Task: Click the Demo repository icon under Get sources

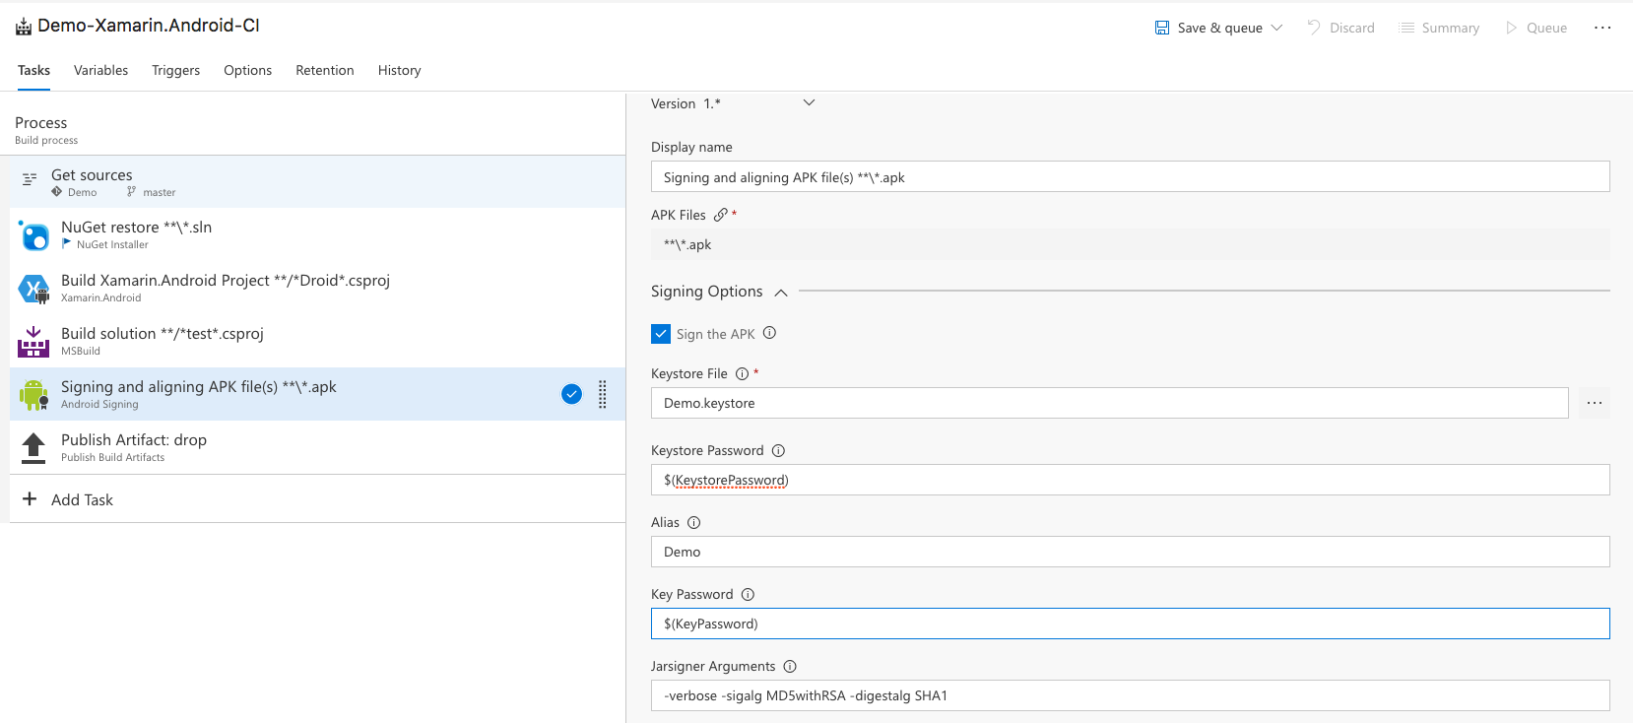Action: coord(57,192)
